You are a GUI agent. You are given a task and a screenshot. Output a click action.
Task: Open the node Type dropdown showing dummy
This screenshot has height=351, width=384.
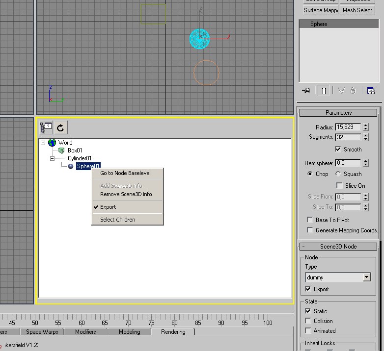[x=366, y=277]
